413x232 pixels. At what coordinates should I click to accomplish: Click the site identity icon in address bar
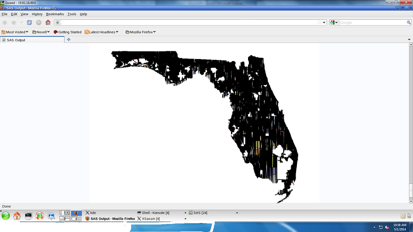(x=58, y=23)
